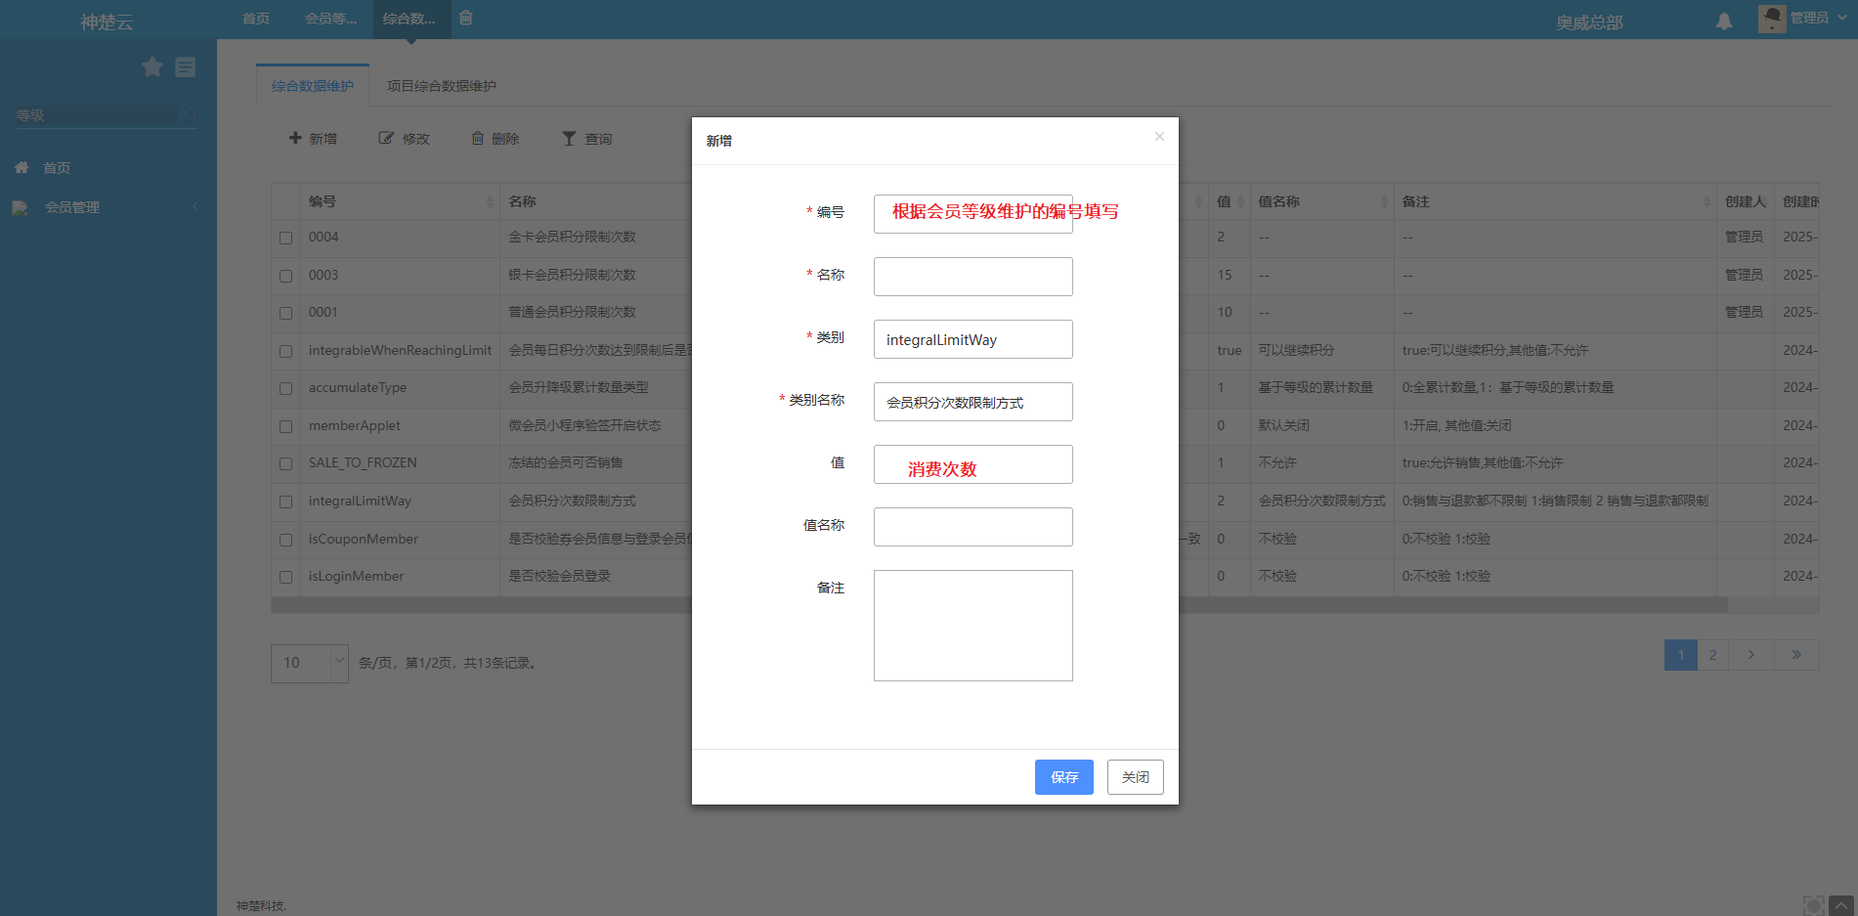Open the rows-per-page dropdown showing 10
Viewport: 1858px width, 916px height.
(x=309, y=663)
